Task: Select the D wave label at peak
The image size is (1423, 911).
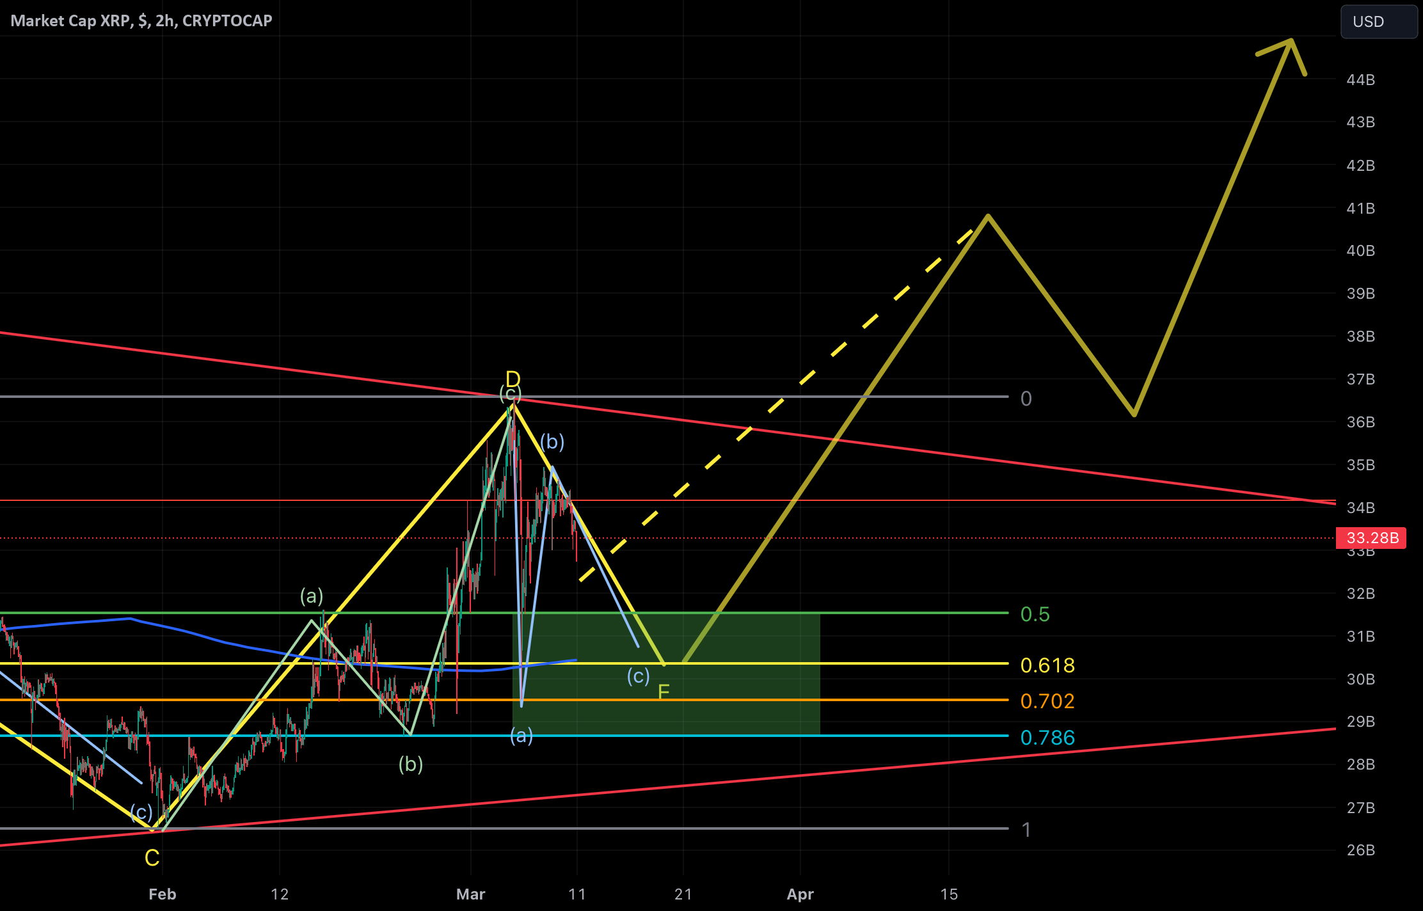Action: (513, 379)
